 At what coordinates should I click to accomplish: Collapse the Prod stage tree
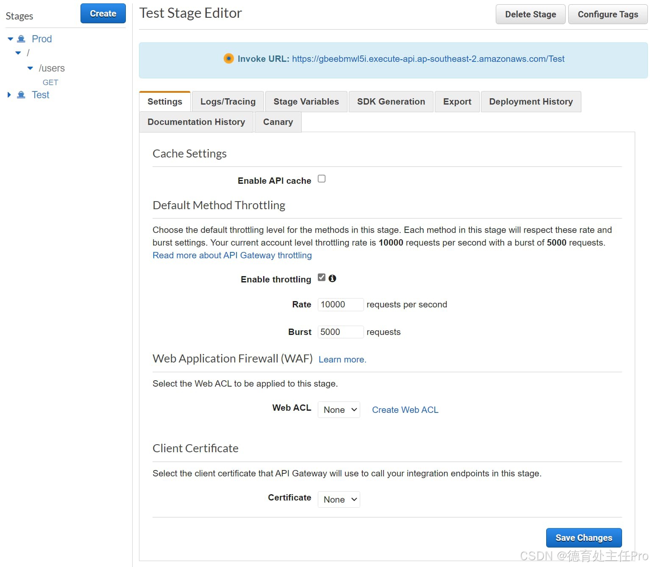coord(10,39)
